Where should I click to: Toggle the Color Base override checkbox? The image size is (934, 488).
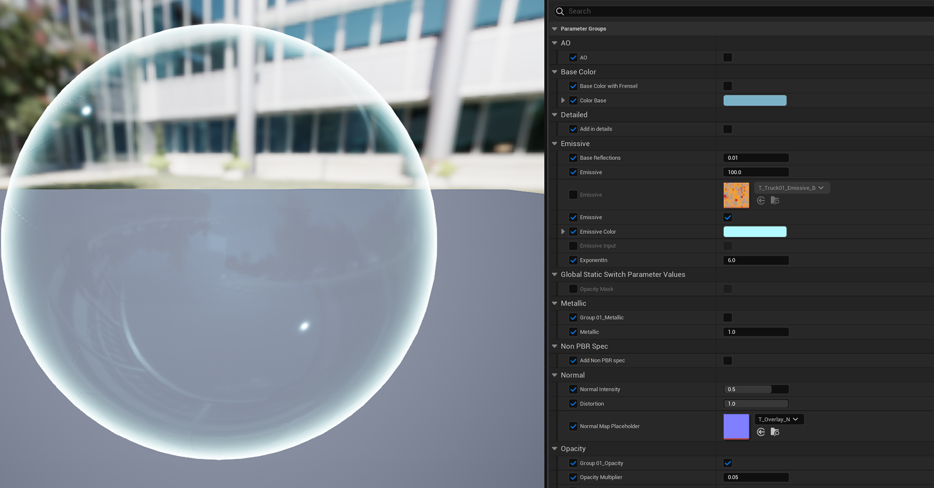coord(573,101)
